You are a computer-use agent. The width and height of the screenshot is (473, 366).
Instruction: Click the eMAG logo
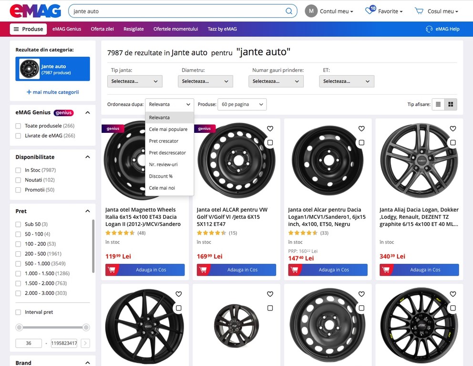coord(35,11)
